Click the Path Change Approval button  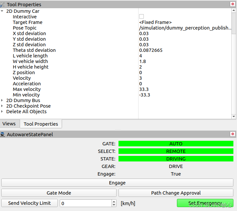tap(176, 193)
